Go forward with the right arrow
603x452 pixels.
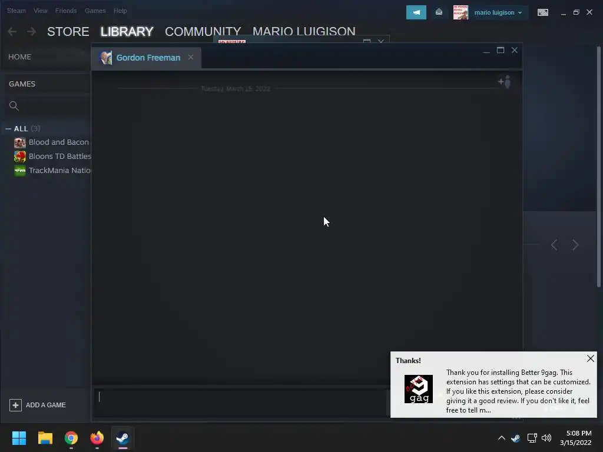pyautogui.click(x=31, y=32)
